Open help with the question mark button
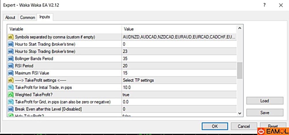Image resolution: width=289 pixels, height=135 pixels. [x=264, y=5]
